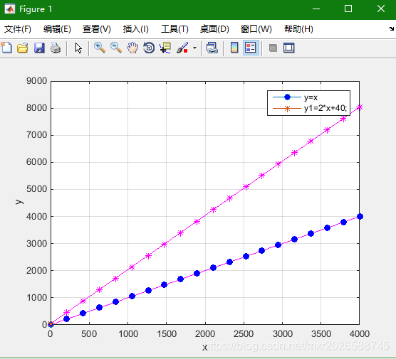Open the 查看(V) menu
Screen dimensions: 396x359
pyautogui.click(x=97, y=29)
